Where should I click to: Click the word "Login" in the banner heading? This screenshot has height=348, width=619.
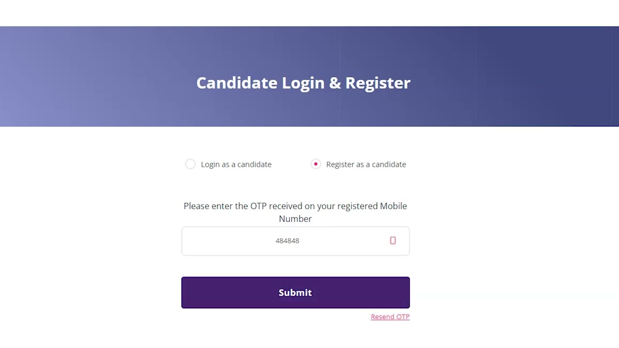click(303, 83)
